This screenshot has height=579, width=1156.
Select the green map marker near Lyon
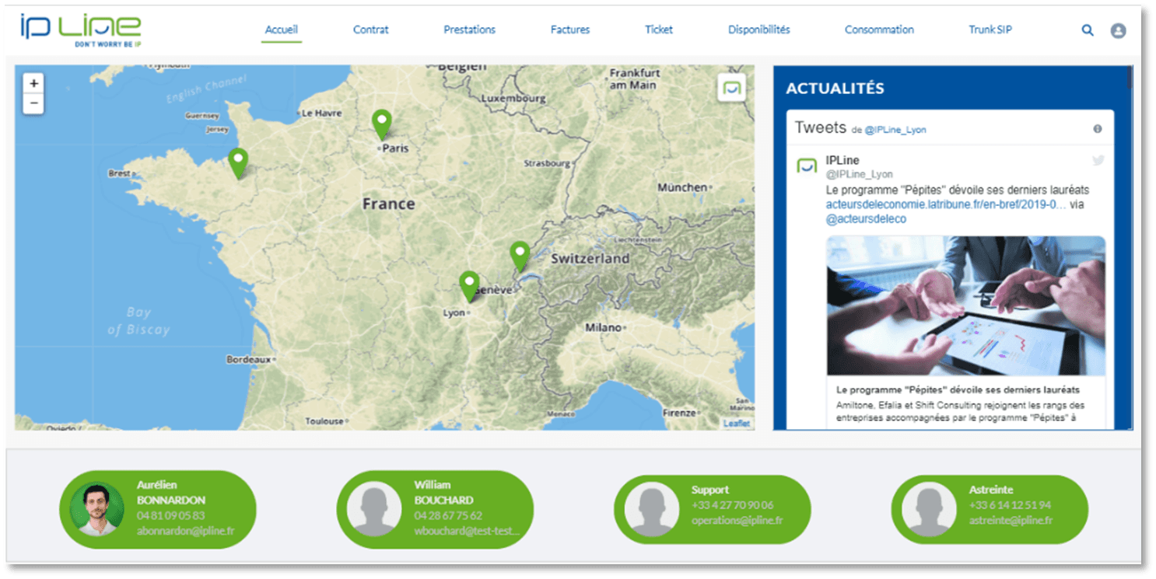(x=468, y=285)
